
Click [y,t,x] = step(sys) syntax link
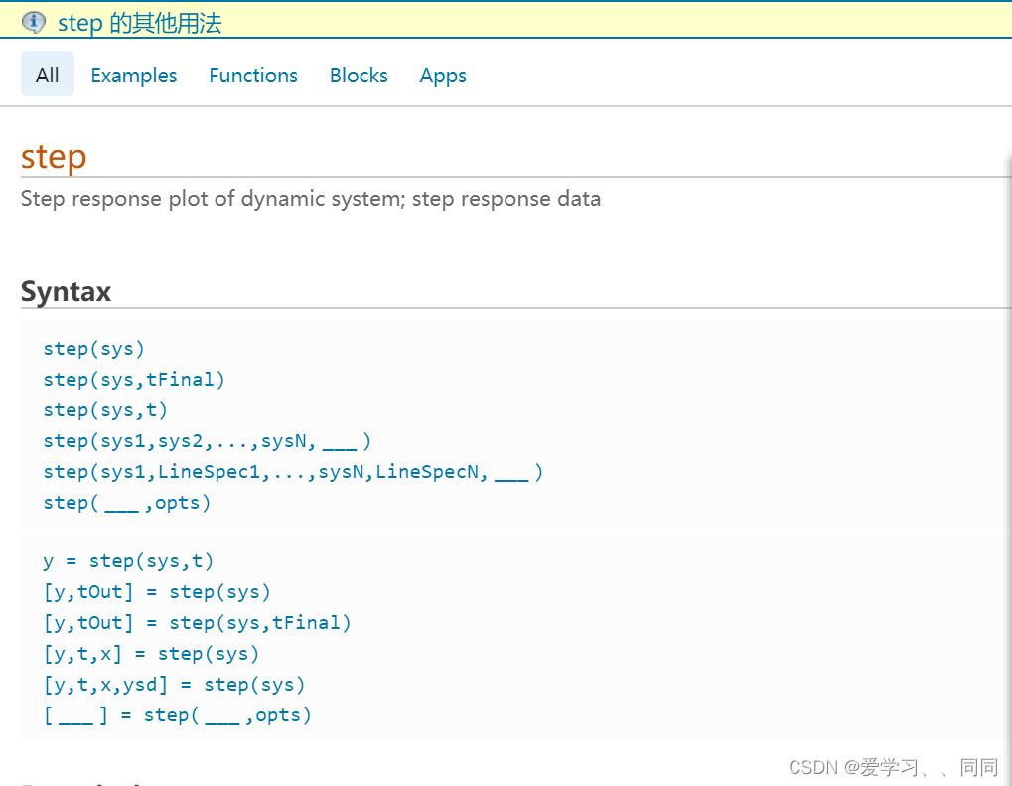click(x=151, y=654)
